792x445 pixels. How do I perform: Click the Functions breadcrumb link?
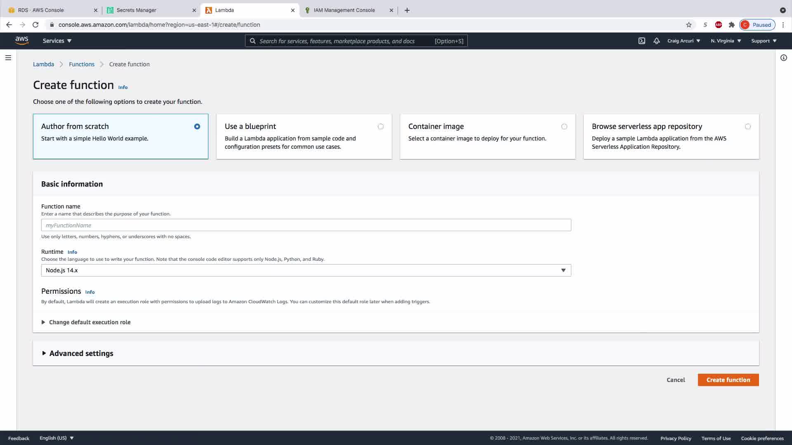click(82, 64)
